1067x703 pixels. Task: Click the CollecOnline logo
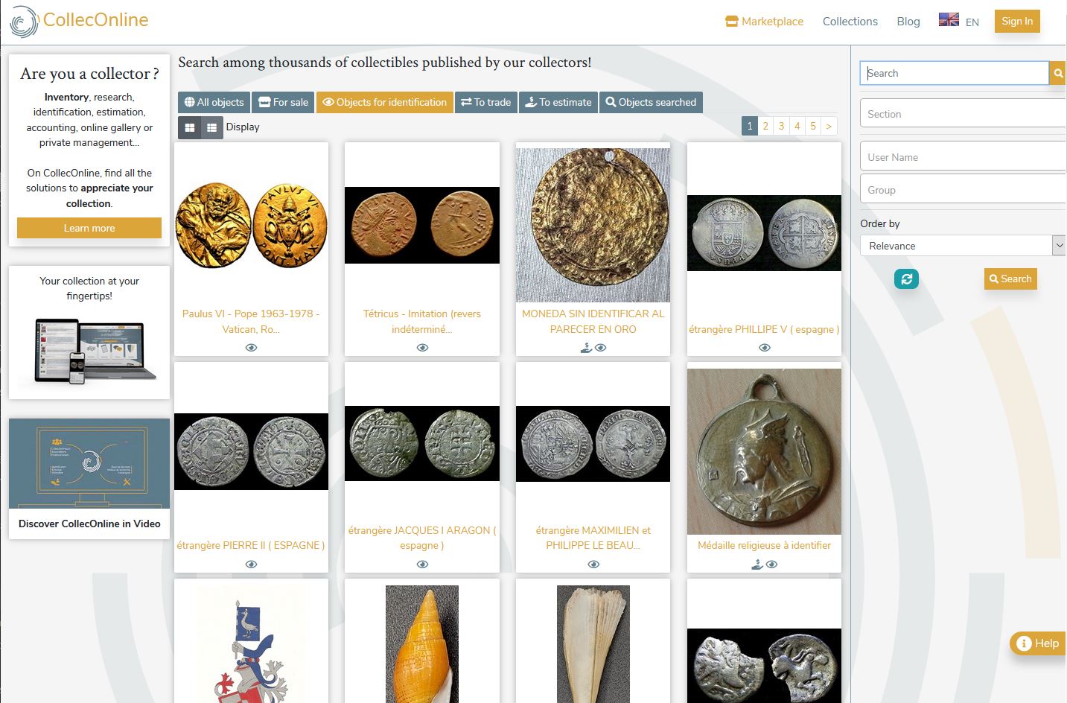(x=79, y=21)
